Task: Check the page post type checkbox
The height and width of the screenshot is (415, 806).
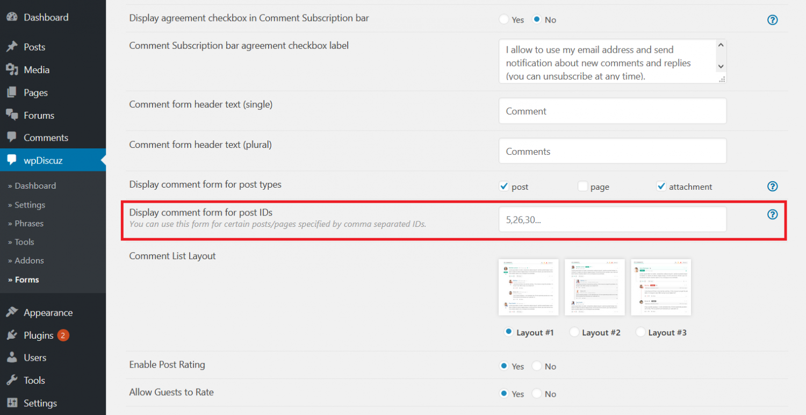Action: (x=582, y=186)
